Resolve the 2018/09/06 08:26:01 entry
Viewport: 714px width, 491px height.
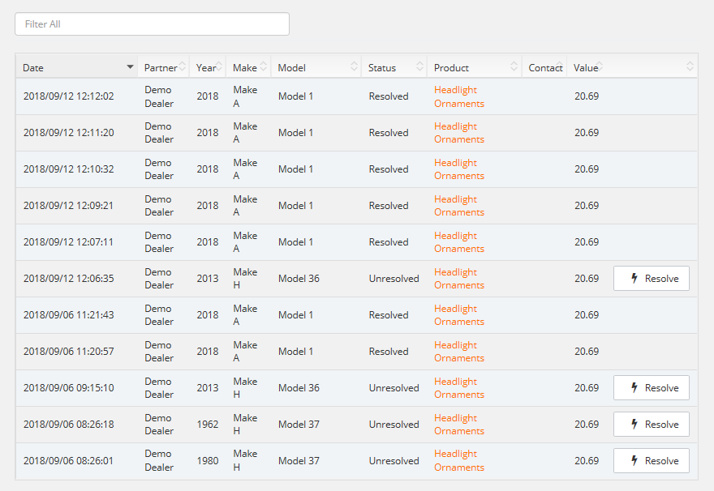click(x=652, y=460)
